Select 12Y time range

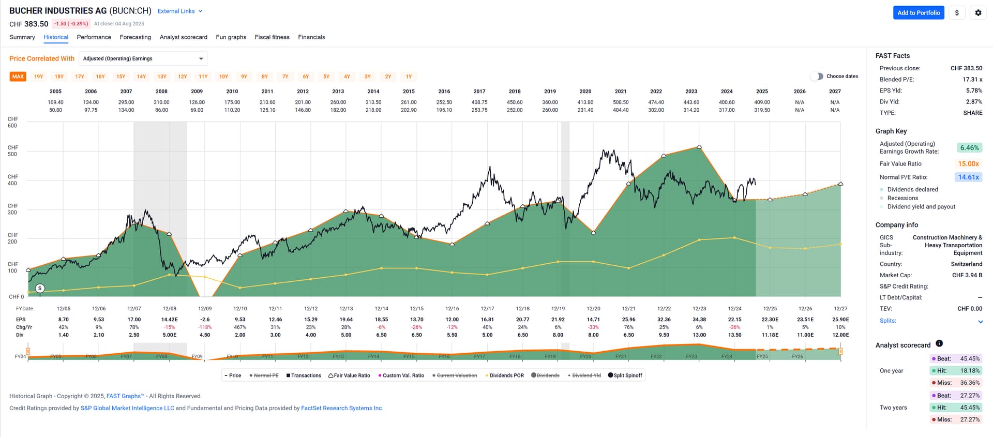[183, 77]
